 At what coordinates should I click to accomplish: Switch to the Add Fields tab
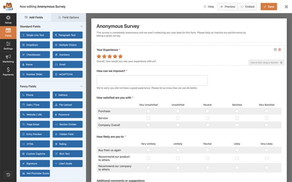[34, 17]
